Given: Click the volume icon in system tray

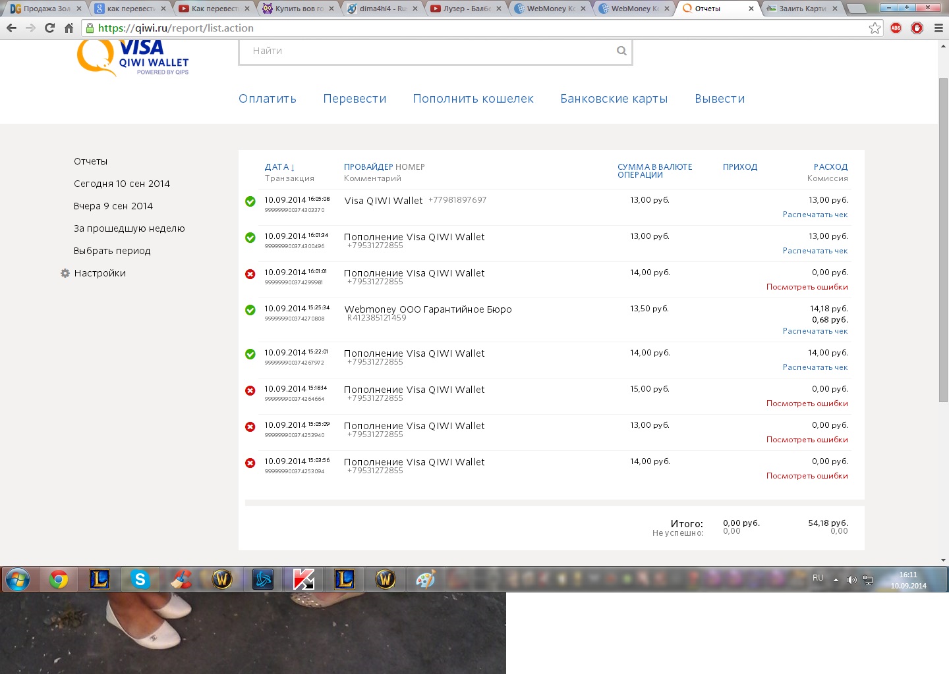Looking at the screenshot, I should pos(851,580).
